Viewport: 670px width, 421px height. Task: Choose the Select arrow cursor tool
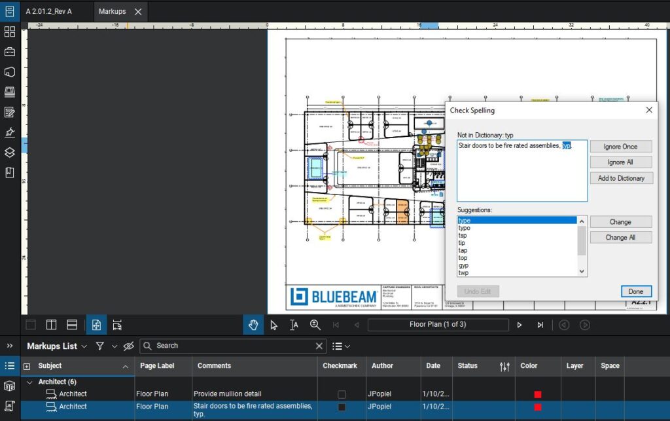(x=273, y=325)
